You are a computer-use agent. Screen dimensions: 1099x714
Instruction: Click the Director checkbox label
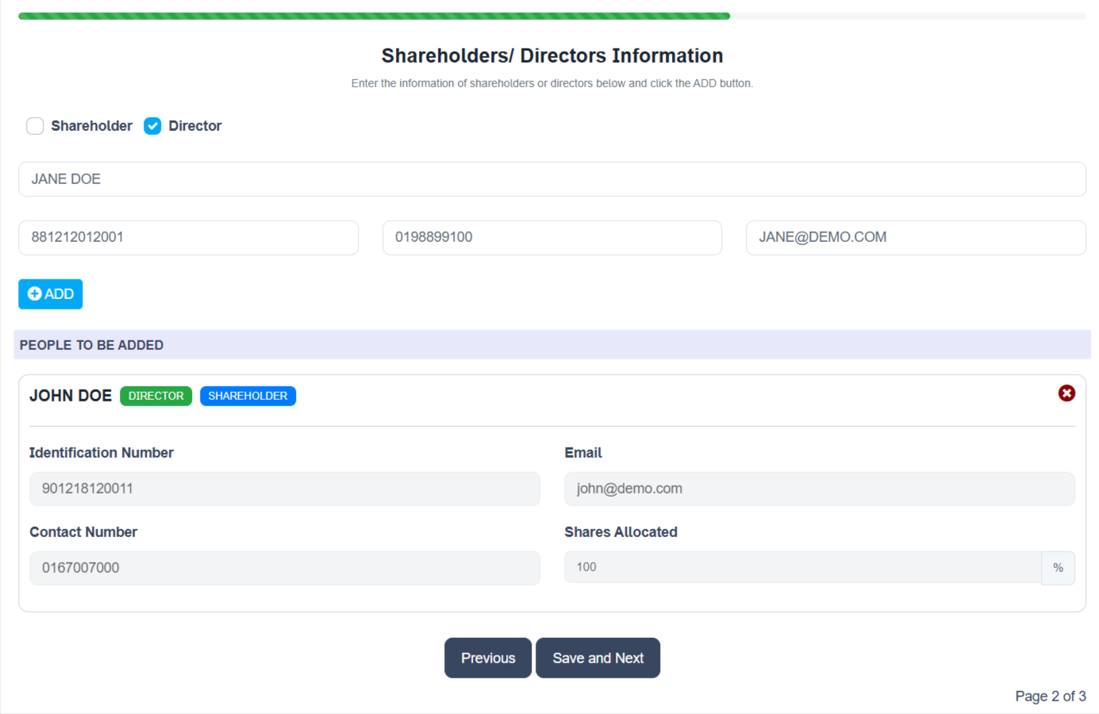tap(194, 126)
